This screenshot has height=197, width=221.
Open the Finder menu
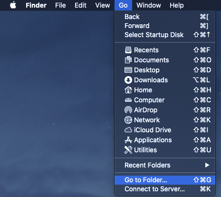(x=36, y=5)
